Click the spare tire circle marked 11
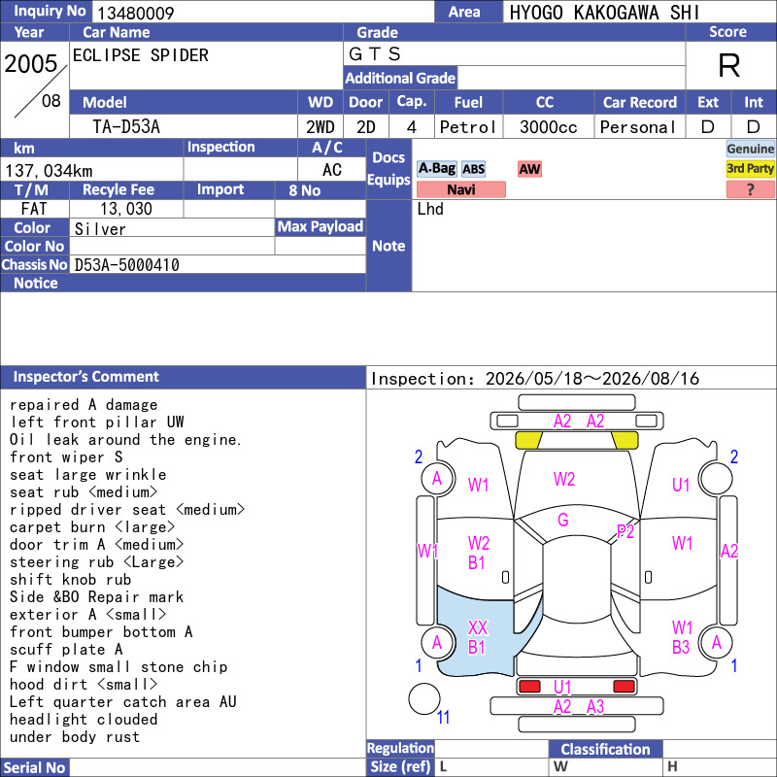This screenshot has height=777, width=777. pos(424,698)
